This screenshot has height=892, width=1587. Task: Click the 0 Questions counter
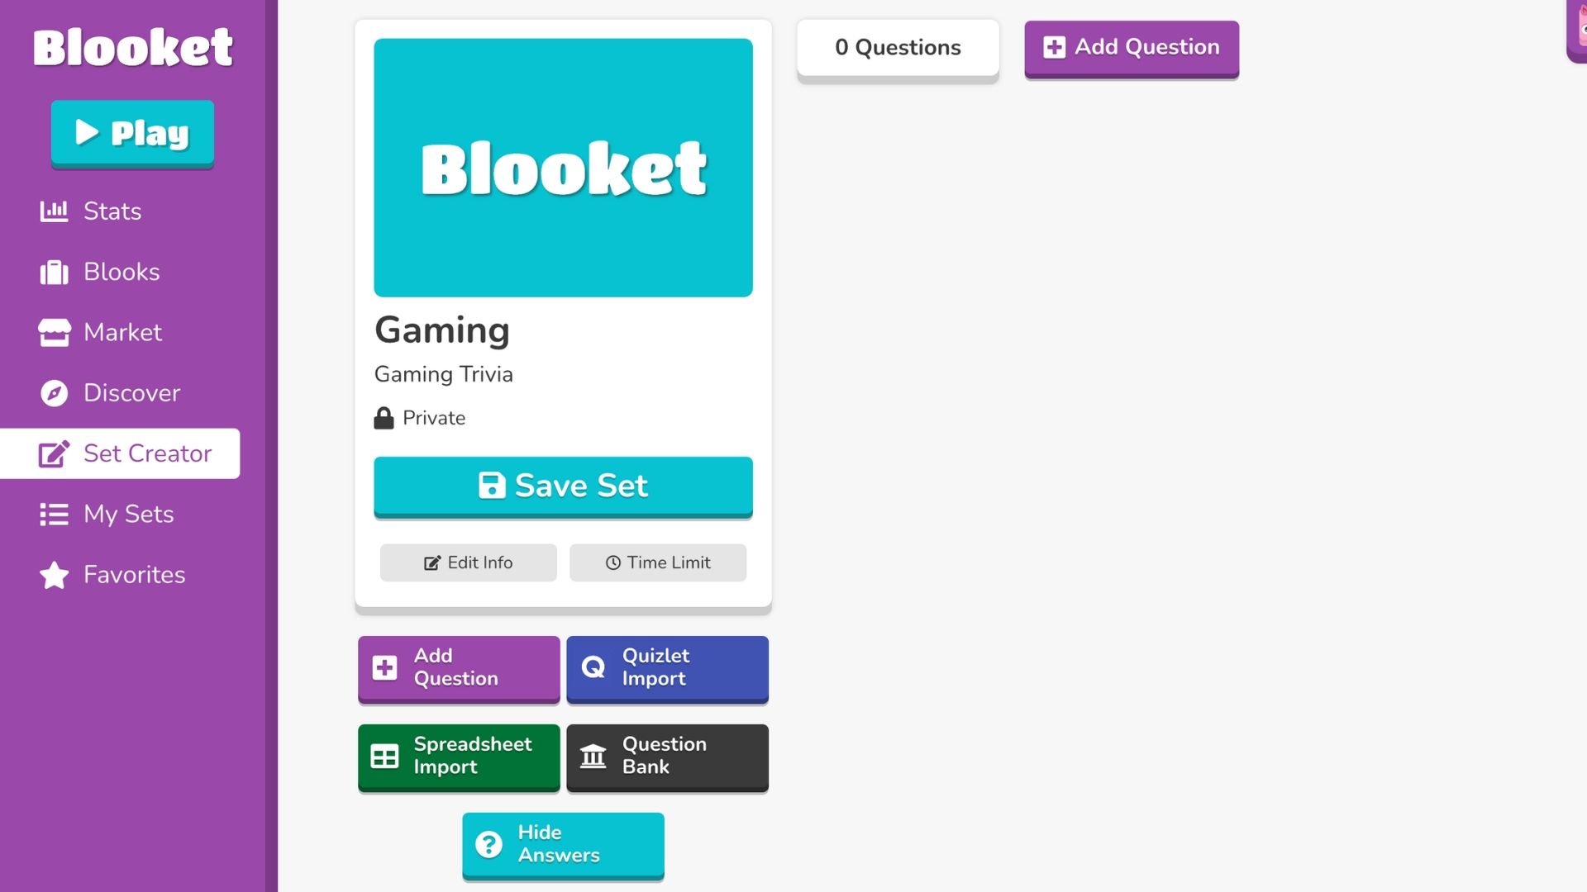897,47
